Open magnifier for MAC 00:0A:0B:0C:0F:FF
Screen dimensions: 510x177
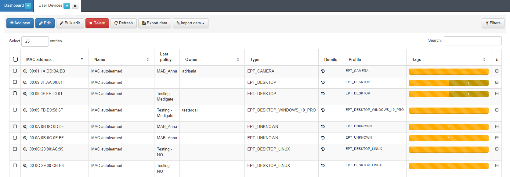25,138
